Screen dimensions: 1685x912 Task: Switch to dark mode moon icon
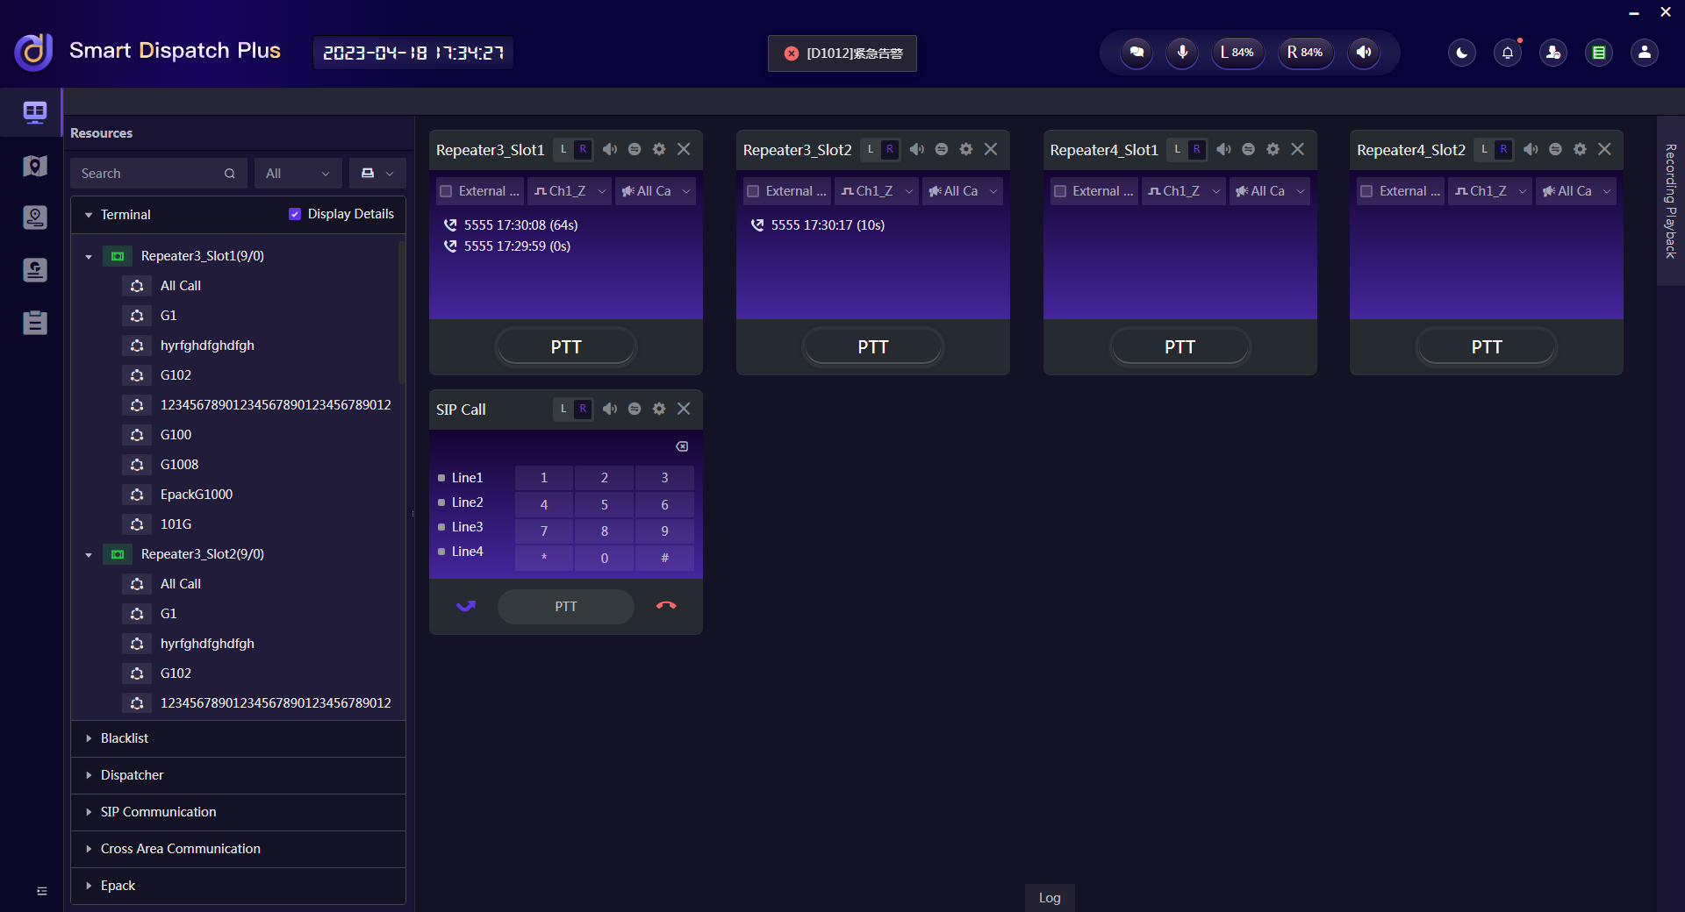pyautogui.click(x=1461, y=53)
